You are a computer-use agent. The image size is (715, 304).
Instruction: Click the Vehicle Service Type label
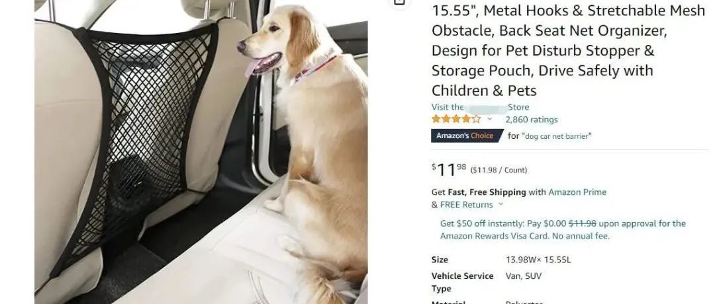(462, 282)
